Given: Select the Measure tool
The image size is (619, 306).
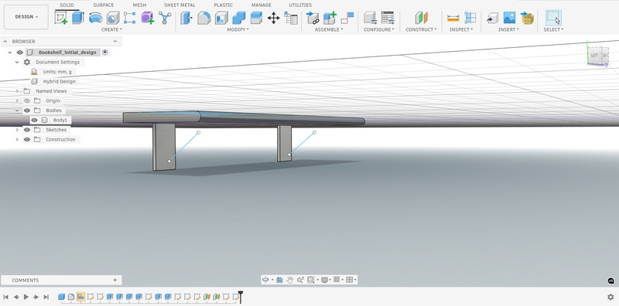Looking at the screenshot, I should tap(453, 18).
